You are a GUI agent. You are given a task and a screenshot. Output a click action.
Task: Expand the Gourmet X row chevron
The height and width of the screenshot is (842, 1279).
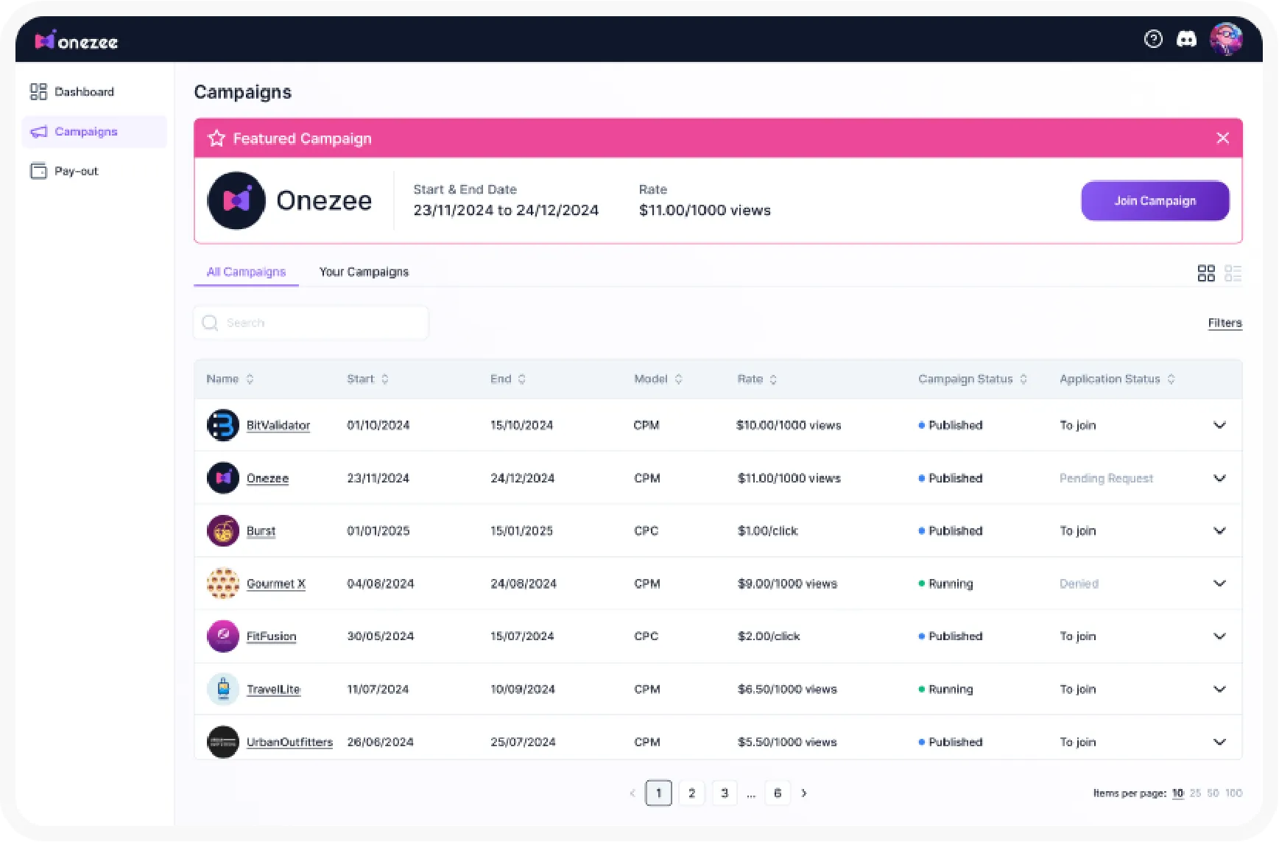[x=1219, y=583]
